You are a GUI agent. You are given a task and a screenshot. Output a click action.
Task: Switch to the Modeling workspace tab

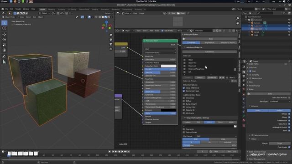tap(52, 9)
